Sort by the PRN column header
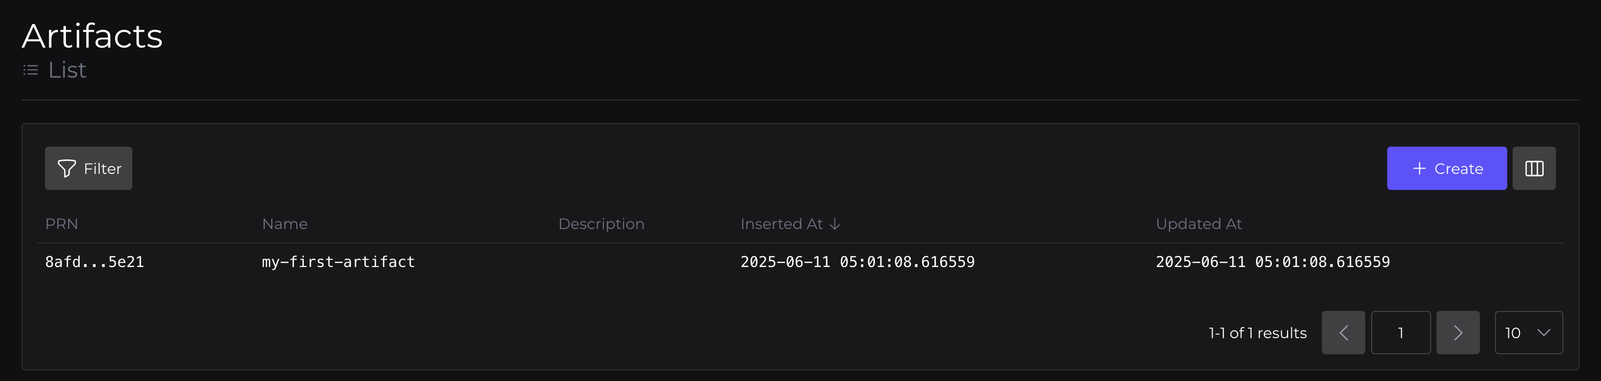This screenshot has height=381, width=1601. (x=62, y=224)
